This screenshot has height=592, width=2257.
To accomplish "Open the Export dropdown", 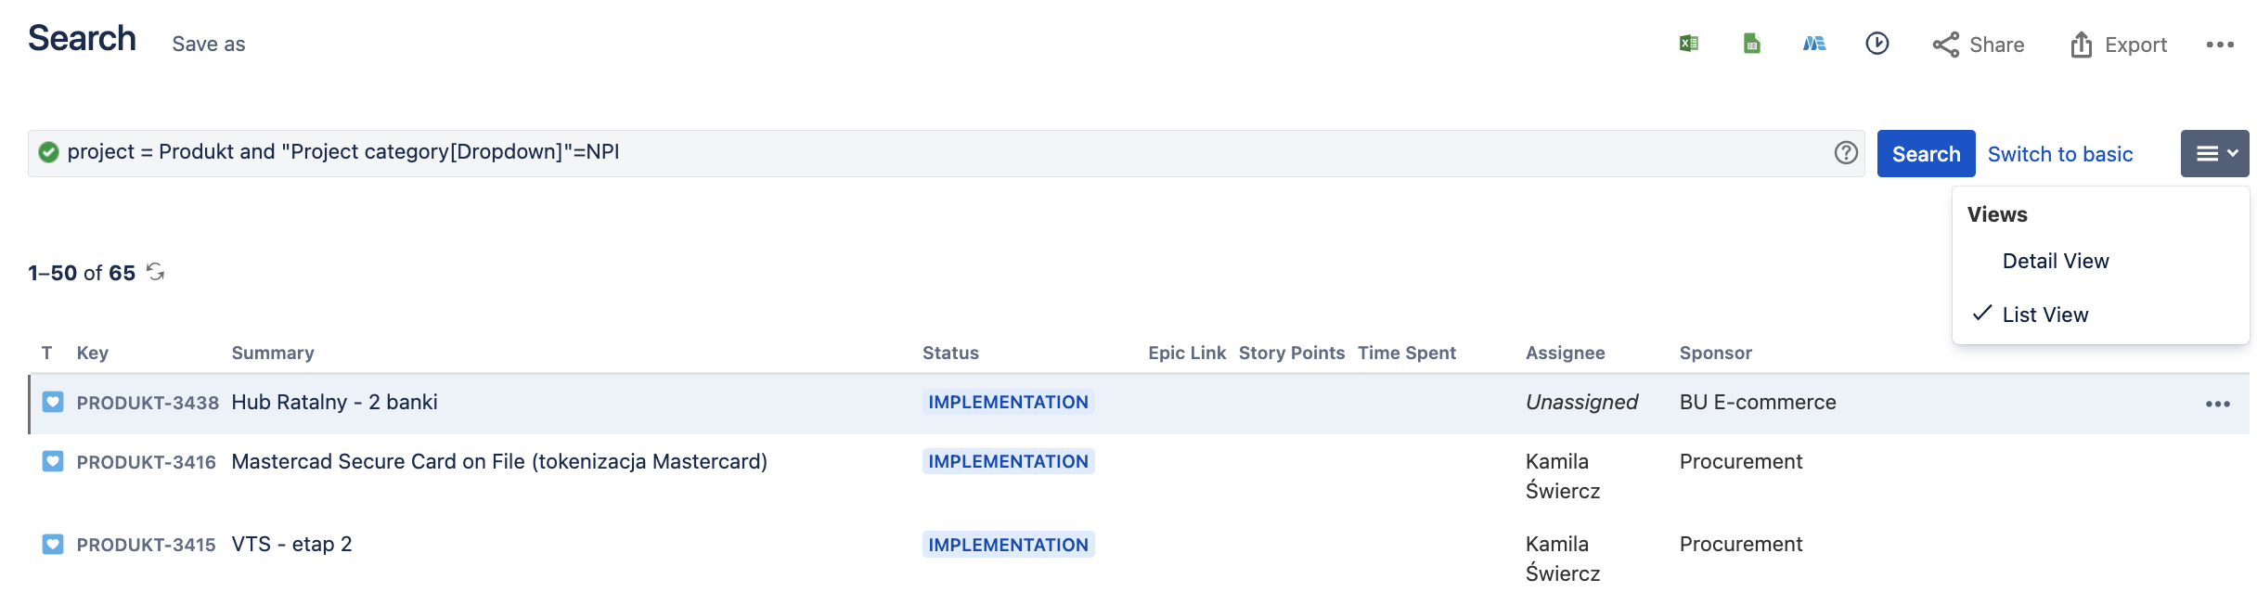I will (x=2119, y=45).
